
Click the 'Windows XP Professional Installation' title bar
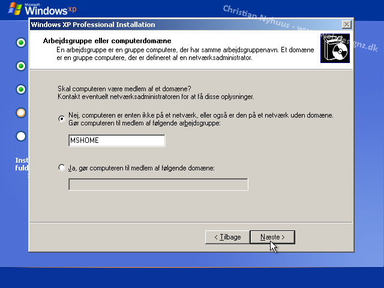180,25
